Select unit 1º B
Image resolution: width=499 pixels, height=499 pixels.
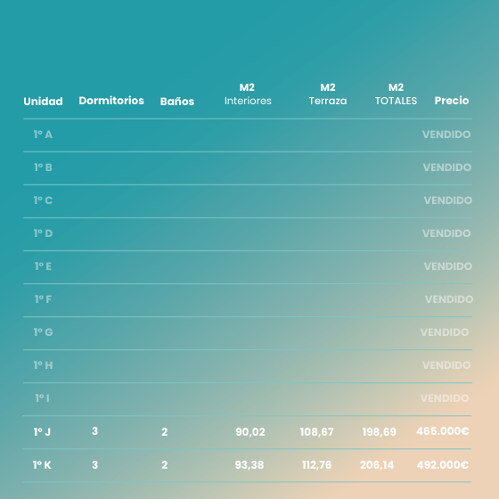[x=43, y=168]
